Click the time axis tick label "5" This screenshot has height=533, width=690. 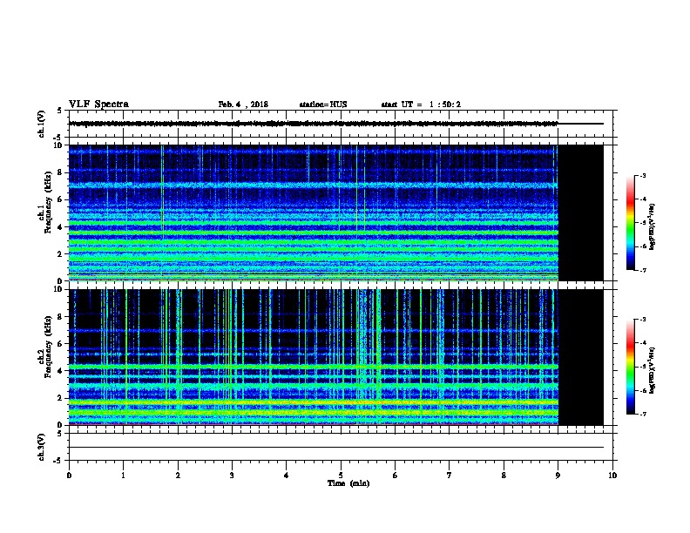pyautogui.click(x=341, y=475)
